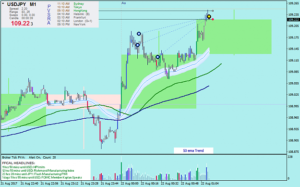Click the 108.995 price axis label
Screen dimensions: 300x187
(293, 106)
